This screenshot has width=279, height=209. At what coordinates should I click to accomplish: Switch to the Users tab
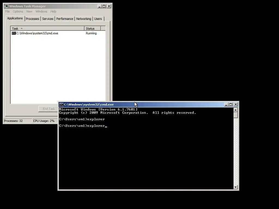(98, 19)
